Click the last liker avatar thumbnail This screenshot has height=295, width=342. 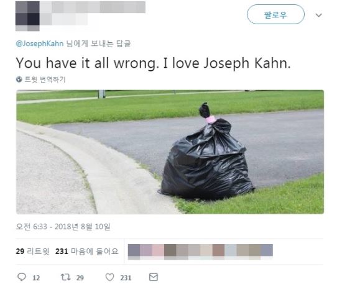[267, 252]
